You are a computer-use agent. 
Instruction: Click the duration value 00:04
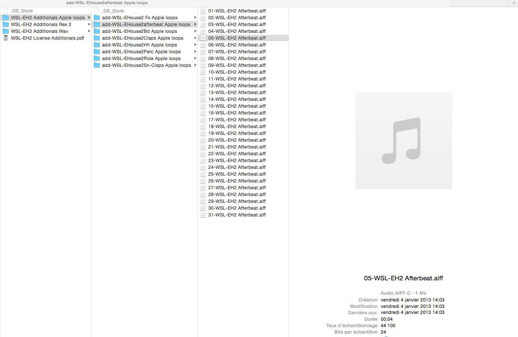[x=387, y=319]
